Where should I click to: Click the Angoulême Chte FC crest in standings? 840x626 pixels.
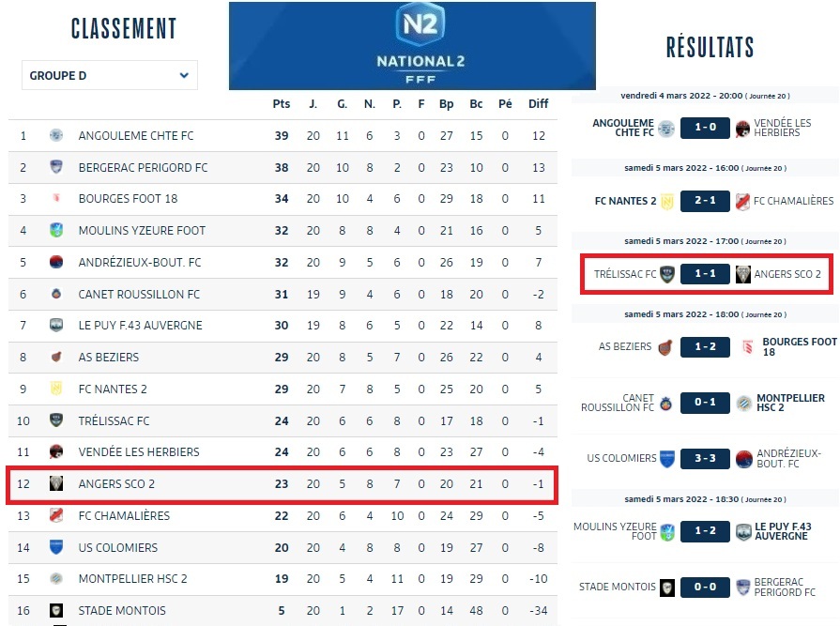pos(56,136)
